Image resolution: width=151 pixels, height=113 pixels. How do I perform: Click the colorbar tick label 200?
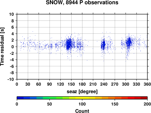[x=147, y=104]
